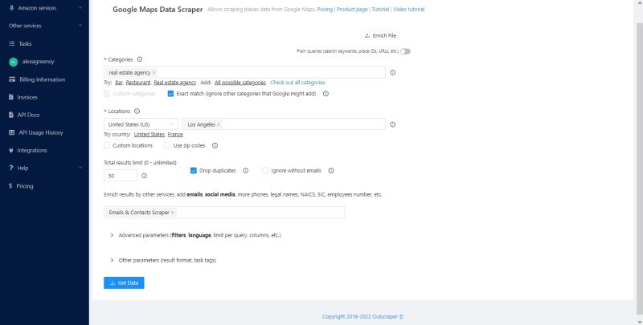643x325 pixels.
Task: Click the Amazon services sidebar icon
Action: click(11, 8)
